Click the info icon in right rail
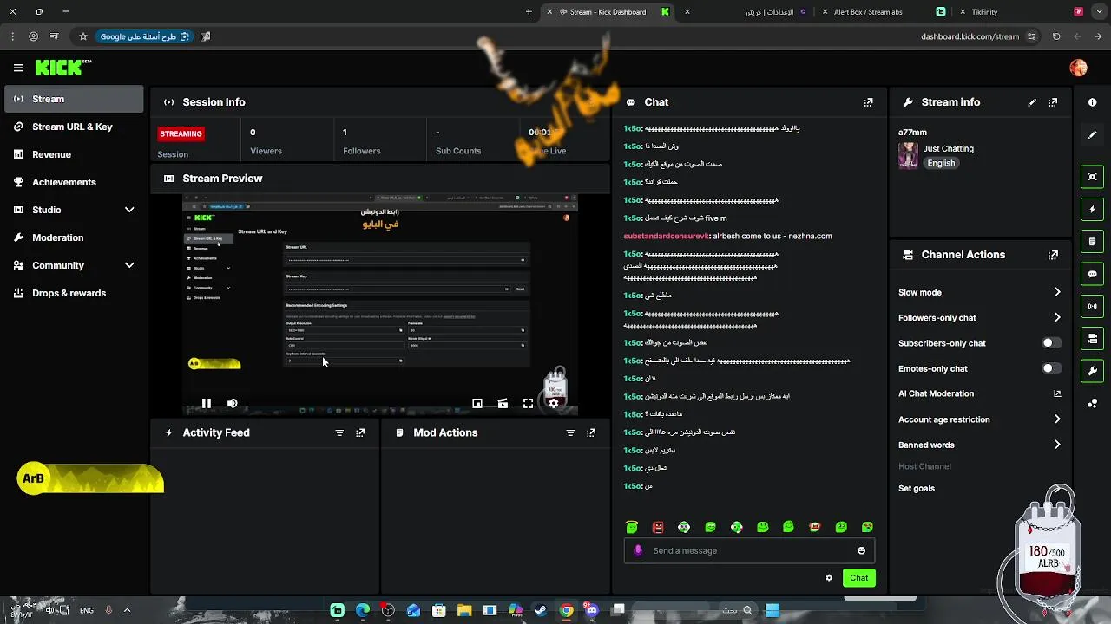1111x624 pixels. [x=1092, y=102]
